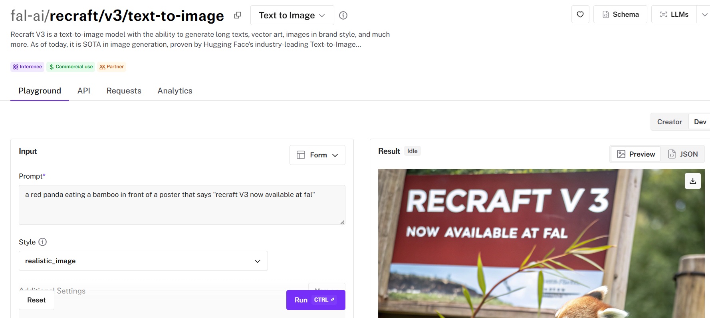Go to the Analytics tab
This screenshot has width=710, height=318.
click(175, 91)
